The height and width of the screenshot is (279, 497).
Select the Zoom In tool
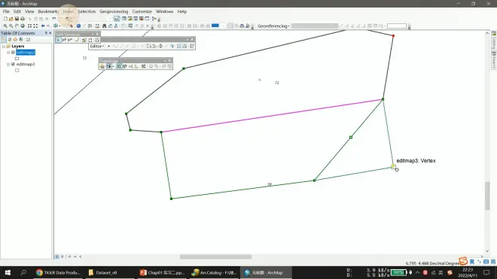[x=5, y=26]
